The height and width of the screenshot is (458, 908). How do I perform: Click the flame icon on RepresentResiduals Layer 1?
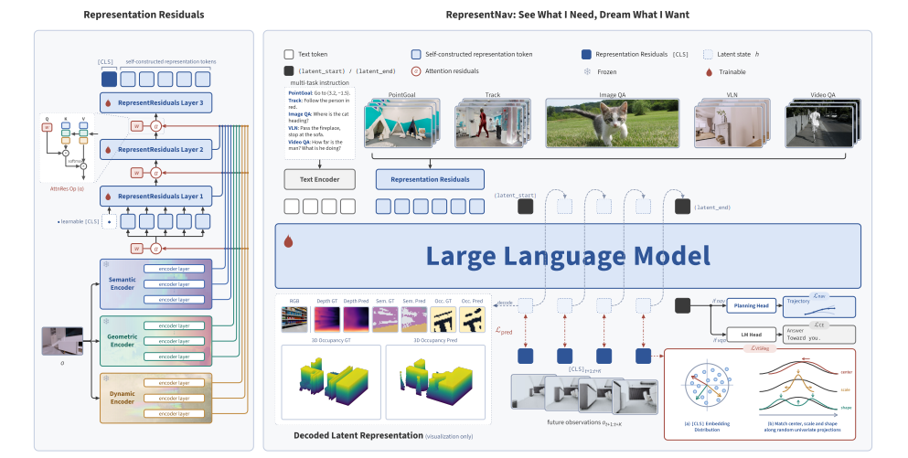[108, 197]
